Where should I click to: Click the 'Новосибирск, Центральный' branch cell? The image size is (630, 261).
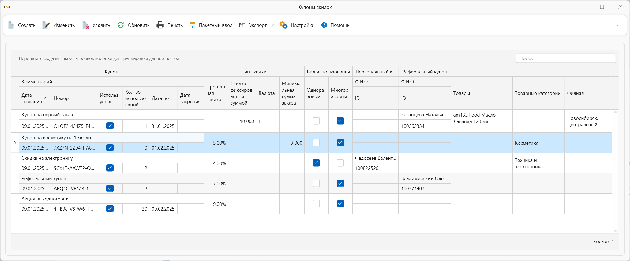click(588, 121)
